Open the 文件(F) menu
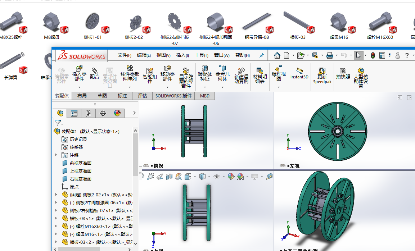Image resolution: width=415 pixels, height=251 pixels. pyautogui.click(x=125, y=55)
